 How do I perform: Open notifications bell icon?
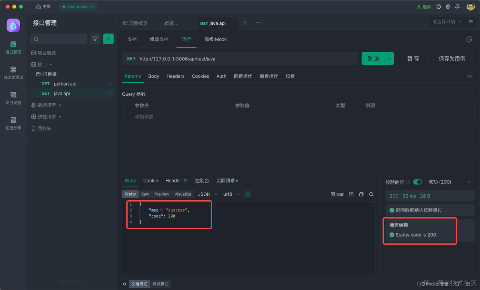tap(457, 7)
